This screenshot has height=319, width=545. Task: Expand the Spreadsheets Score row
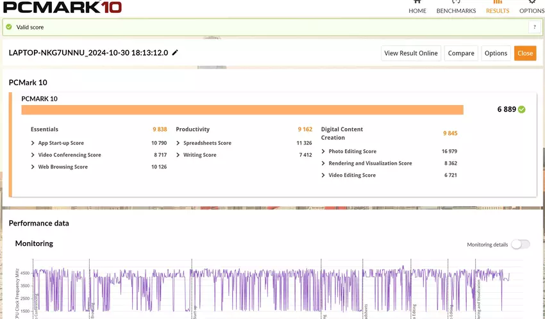click(x=178, y=143)
